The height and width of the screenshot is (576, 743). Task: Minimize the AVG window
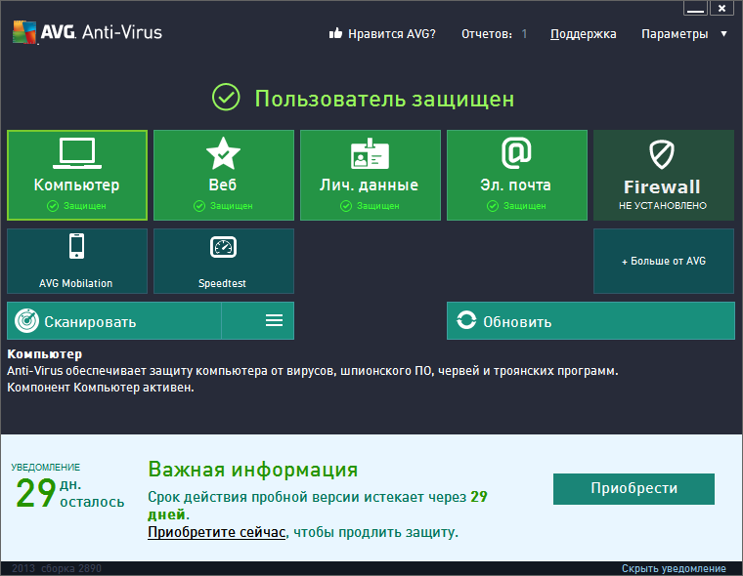[x=695, y=8]
